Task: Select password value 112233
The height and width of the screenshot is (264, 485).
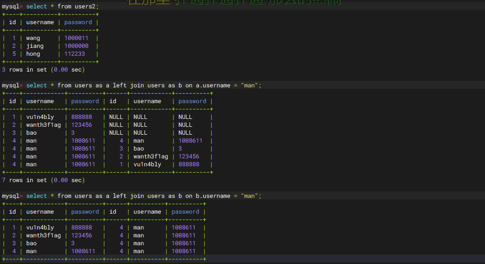Action: [75, 54]
